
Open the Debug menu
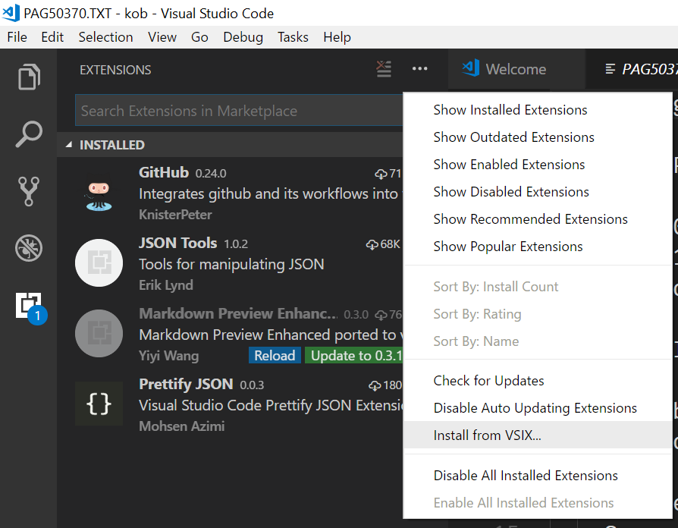coord(243,37)
